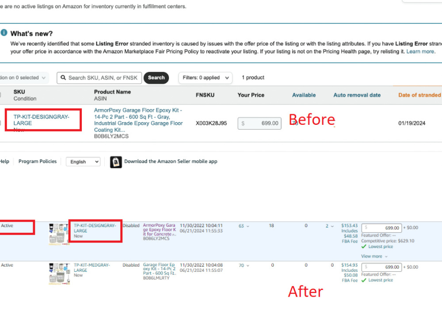Click the 11/30/2022 10:04:11 date cell
The width and height of the screenshot is (442, 332).
click(201, 226)
